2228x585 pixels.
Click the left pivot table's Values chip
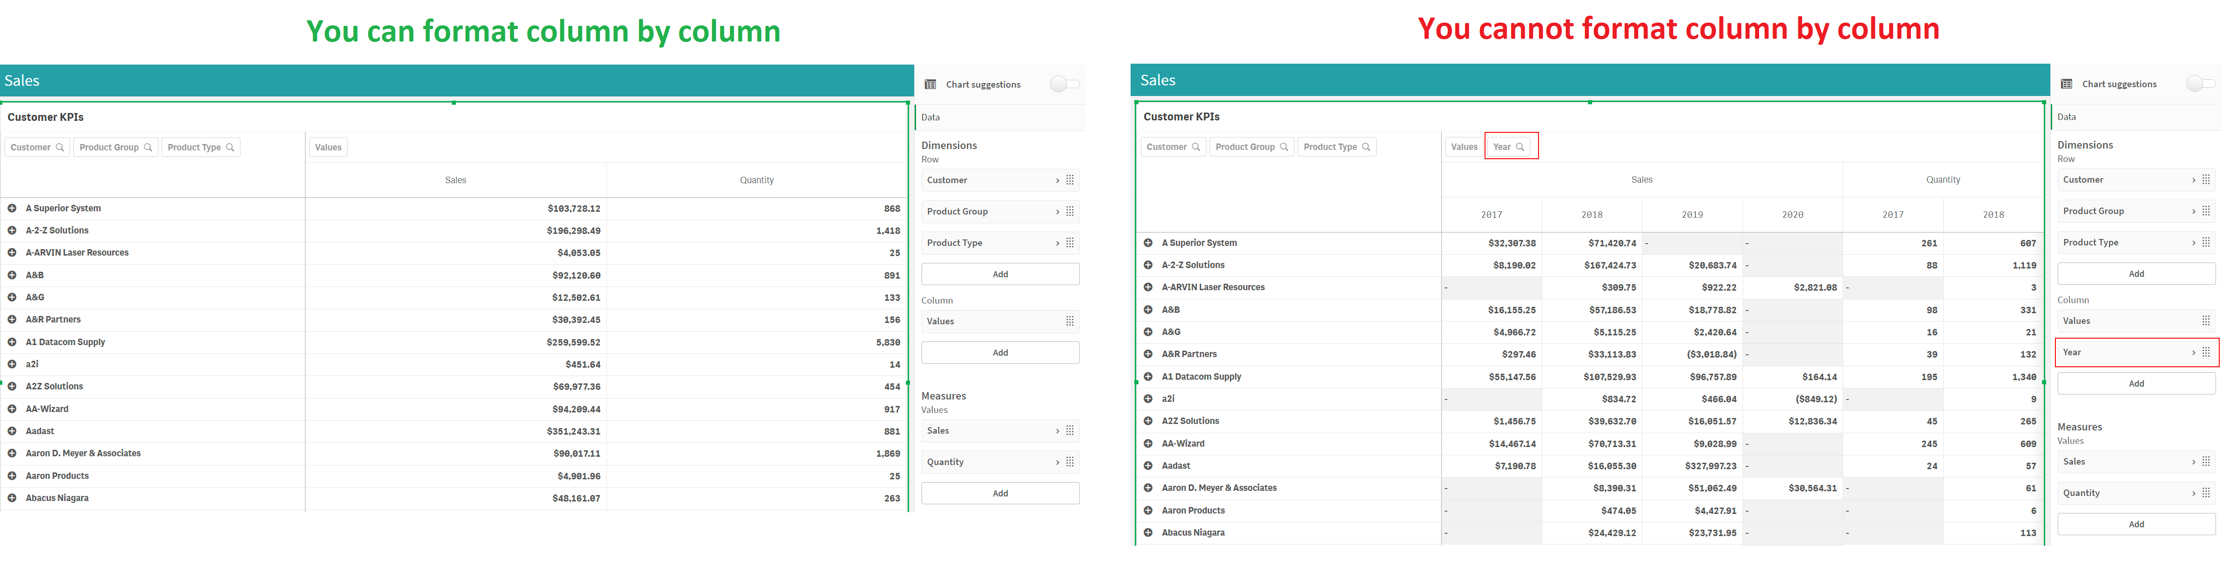(328, 148)
